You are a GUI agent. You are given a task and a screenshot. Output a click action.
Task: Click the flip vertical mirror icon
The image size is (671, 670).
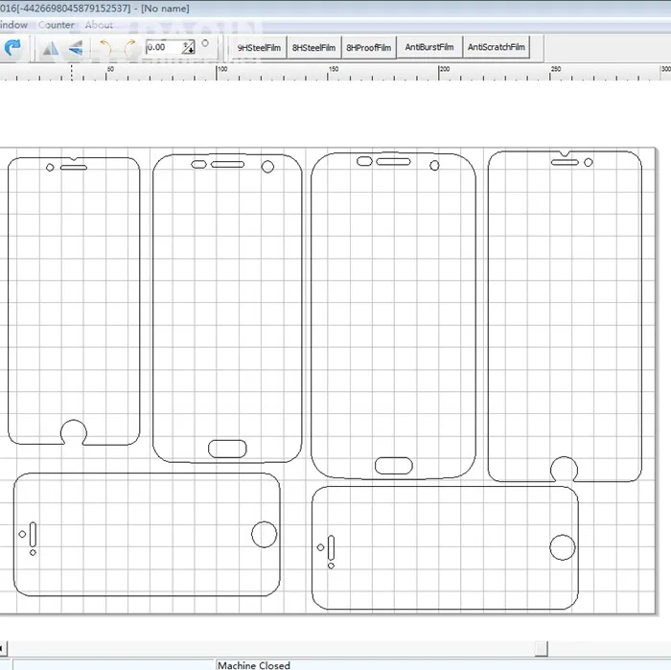click(x=75, y=47)
